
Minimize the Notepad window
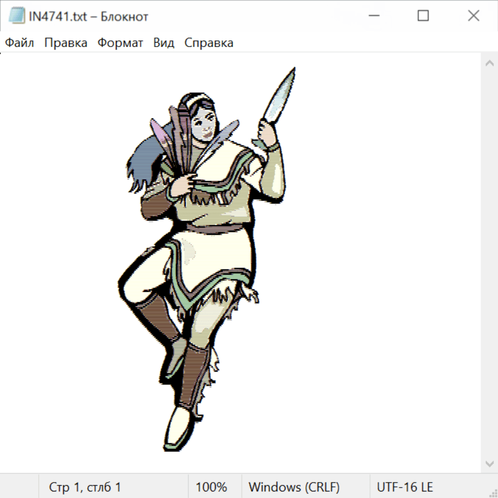click(372, 17)
